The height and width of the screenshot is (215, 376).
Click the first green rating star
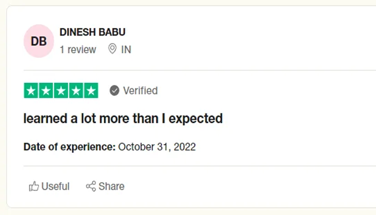click(31, 91)
